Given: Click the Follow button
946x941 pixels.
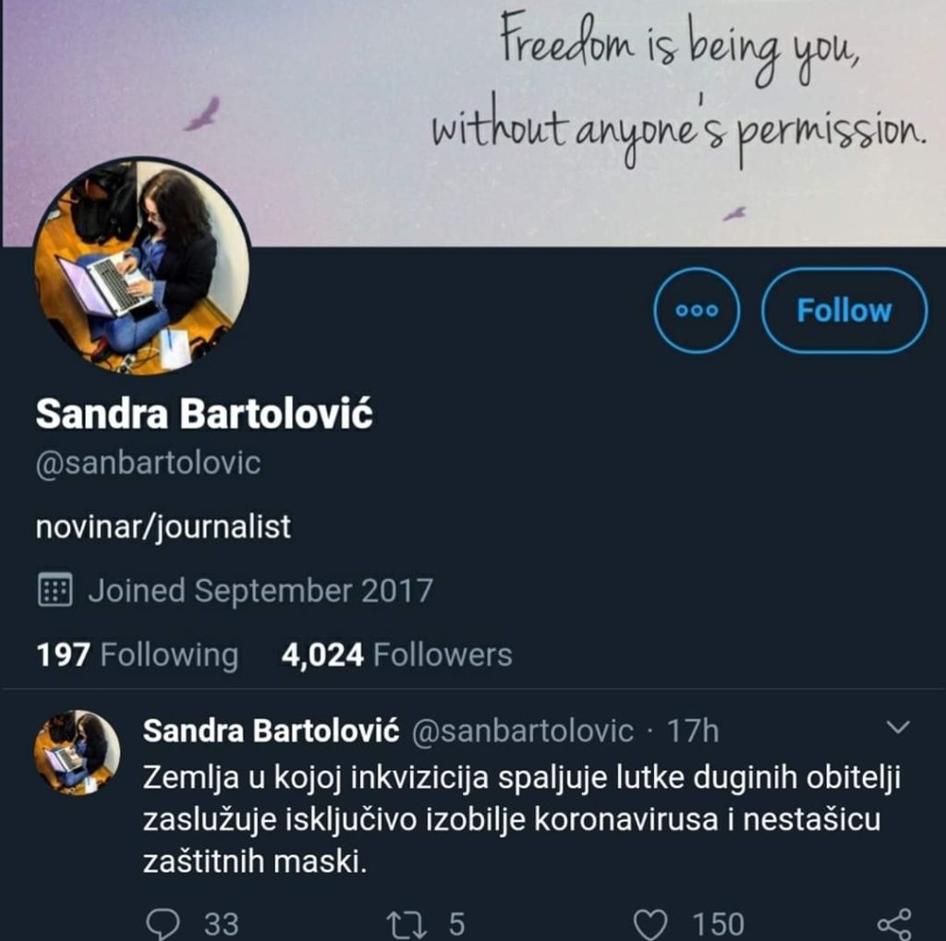Looking at the screenshot, I should coord(844,310).
